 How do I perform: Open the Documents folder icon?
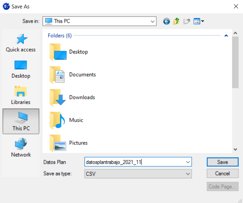click(x=57, y=75)
